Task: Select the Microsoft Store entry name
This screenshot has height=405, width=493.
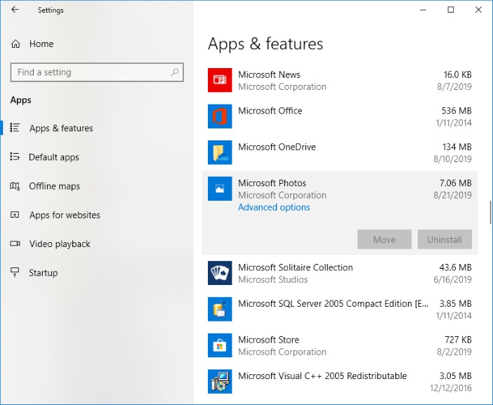Action: click(268, 340)
